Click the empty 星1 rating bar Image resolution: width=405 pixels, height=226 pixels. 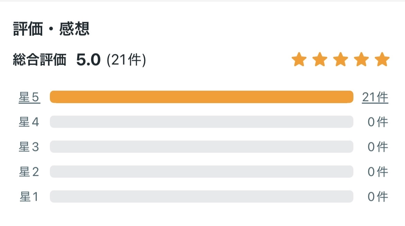pos(201,197)
